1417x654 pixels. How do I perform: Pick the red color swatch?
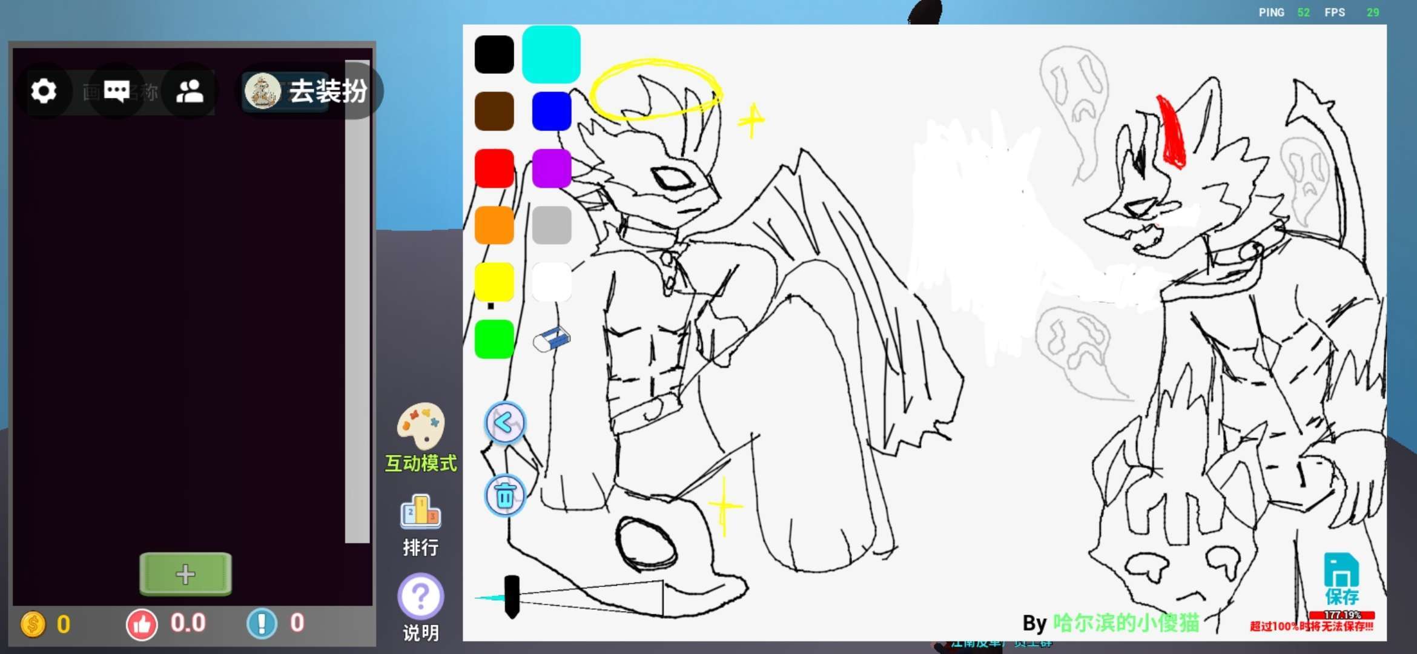(x=494, y=168)
